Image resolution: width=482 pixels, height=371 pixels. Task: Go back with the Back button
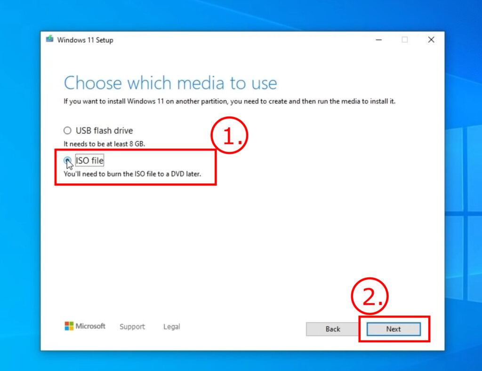coord(333,329)
